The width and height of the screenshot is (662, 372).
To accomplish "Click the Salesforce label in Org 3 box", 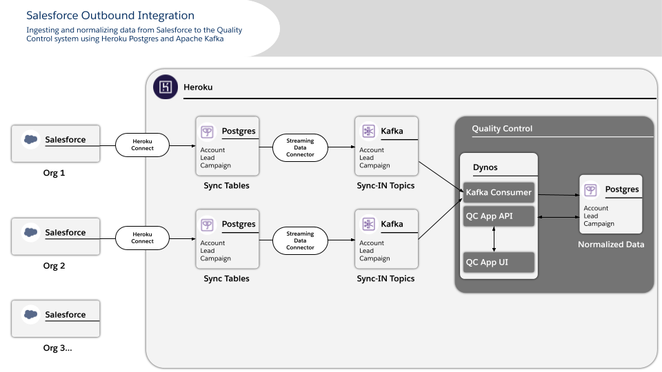I will pyautogui.click(x=66, y=315).
